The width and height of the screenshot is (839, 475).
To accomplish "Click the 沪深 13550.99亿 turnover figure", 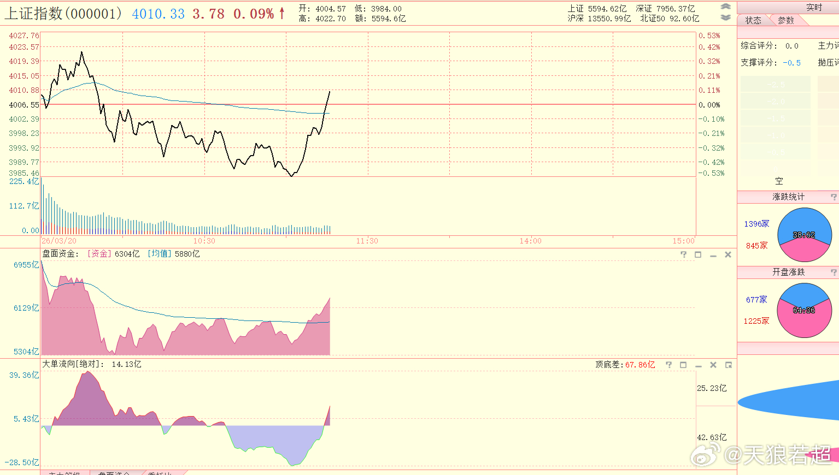I will pyautogui.click(x=599, y=19).
